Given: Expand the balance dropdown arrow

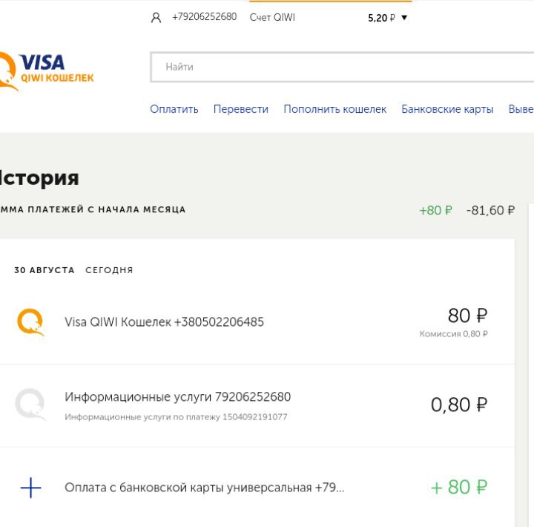Looking at the screenshot, I should point(404,18).
